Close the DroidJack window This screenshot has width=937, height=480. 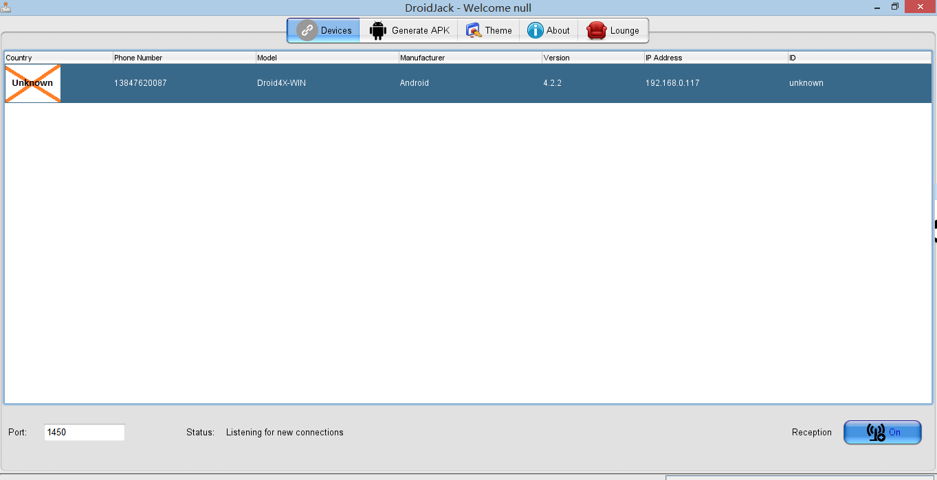click(x=921, y=6)
